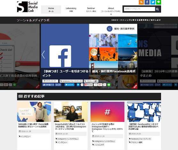Open the Laboratory menu item

[x=71, y=10]
